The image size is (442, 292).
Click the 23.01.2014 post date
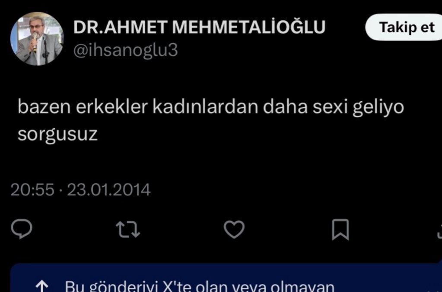pos(108,190)
